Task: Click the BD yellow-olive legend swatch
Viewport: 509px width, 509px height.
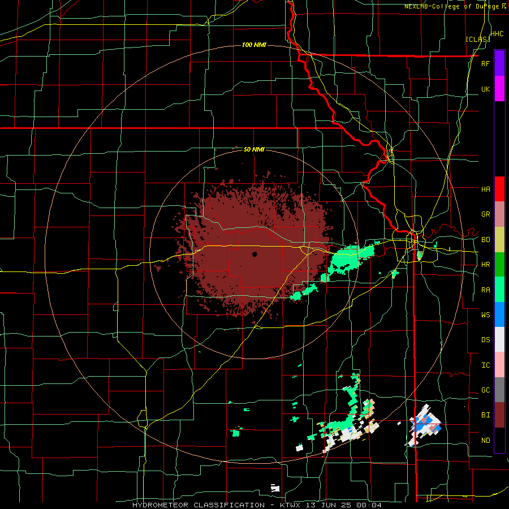Action: (x=499, y=240)
